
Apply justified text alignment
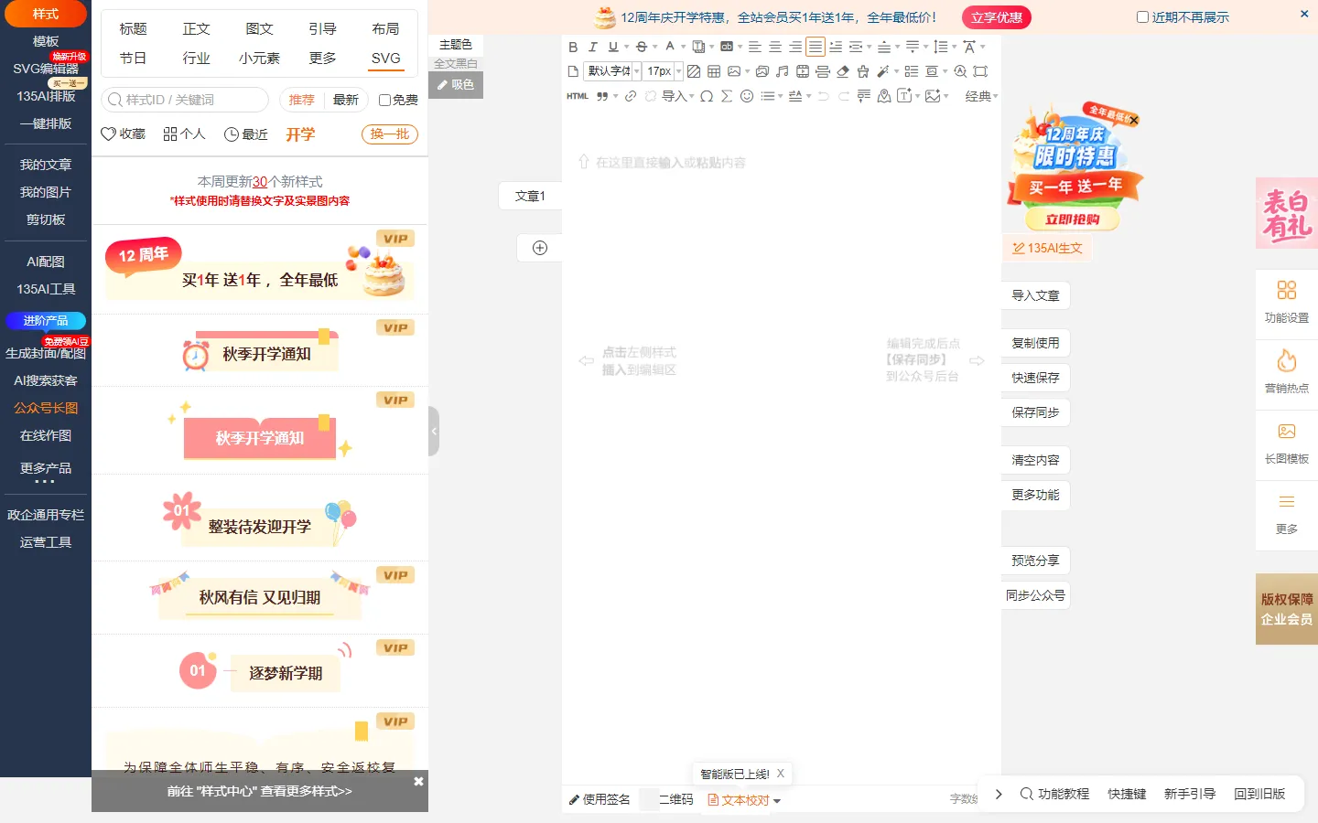coord(816,47)
